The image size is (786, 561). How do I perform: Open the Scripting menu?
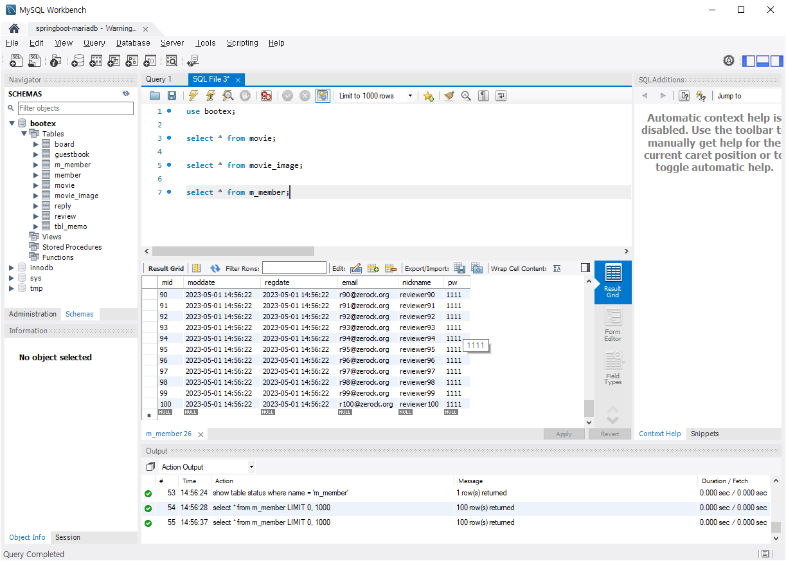click(x=242, y=43)
